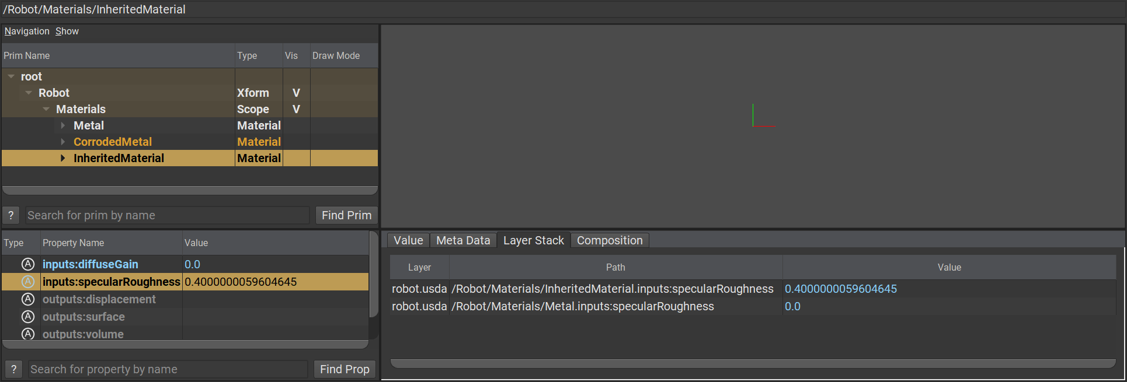
Task: Click the attribute icon beside inputs:specularRoughness
Action: (x=27, y=282)
